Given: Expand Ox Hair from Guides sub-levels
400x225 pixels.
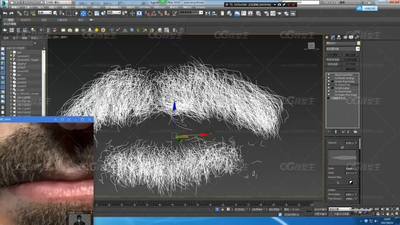Looking at the screenshot, I should 332,81.
